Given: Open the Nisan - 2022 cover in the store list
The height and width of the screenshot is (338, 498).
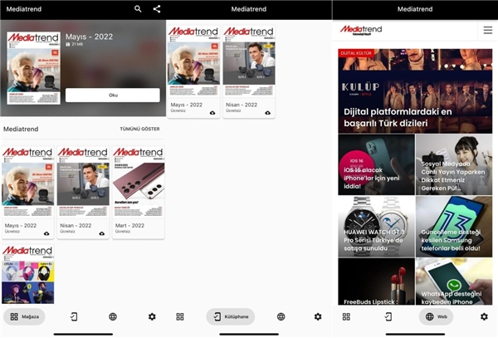Looking at the screenshot, I should click(83, 182).
